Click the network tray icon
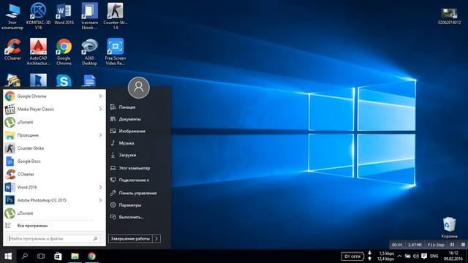 [407, 256]
